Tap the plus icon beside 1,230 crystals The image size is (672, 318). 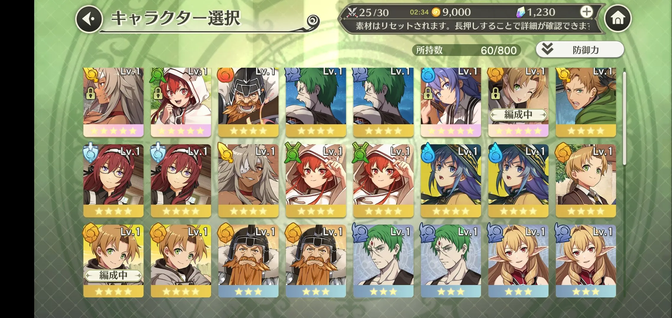586,12
